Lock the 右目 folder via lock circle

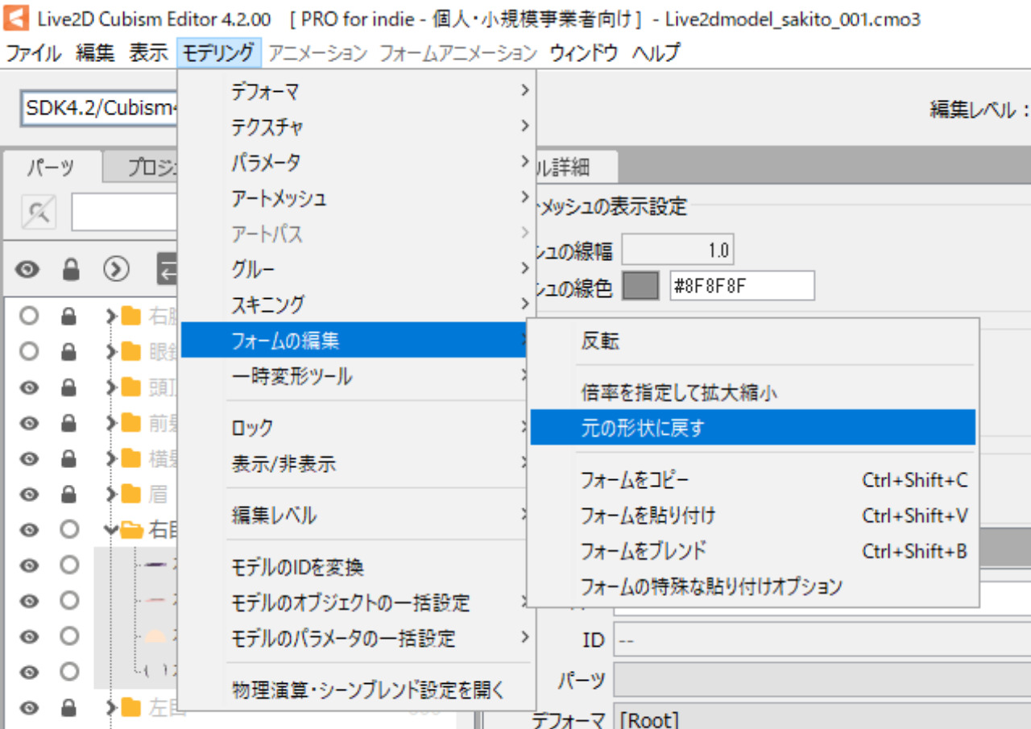(69, 529)
